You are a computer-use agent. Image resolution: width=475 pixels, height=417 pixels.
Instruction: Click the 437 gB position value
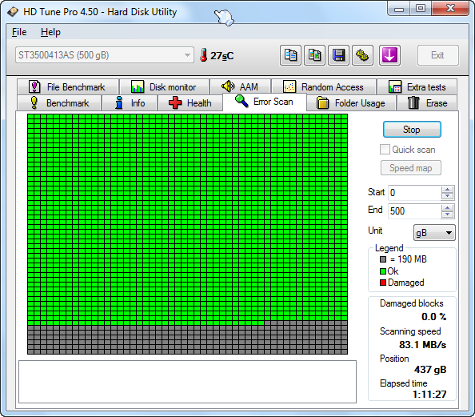tap(430, 370)
